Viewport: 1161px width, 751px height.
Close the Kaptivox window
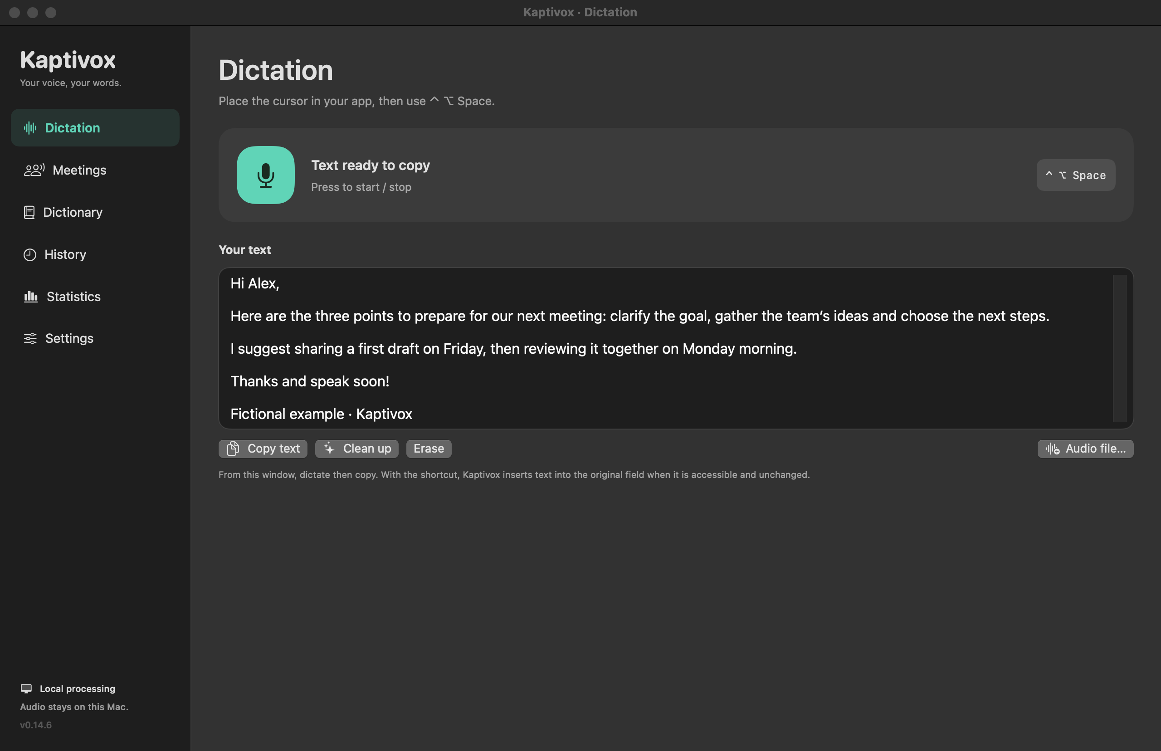tap(15, 13)
